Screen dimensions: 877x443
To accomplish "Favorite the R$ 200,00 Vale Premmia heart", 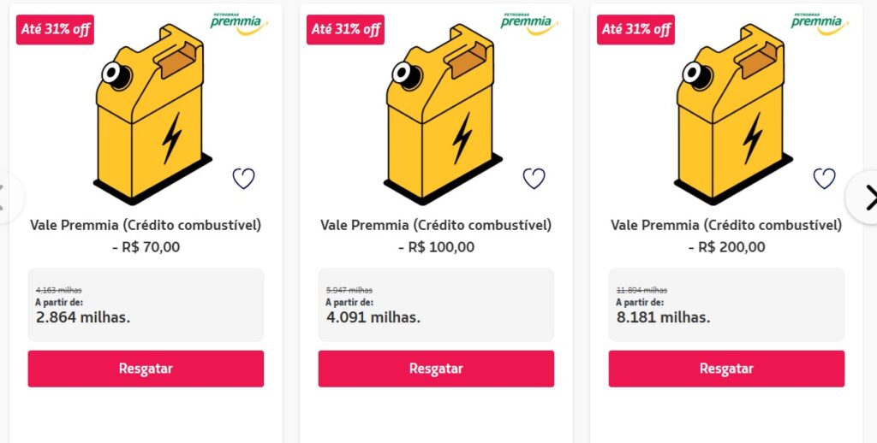I will pyautogui.click(x=824, y=179).
